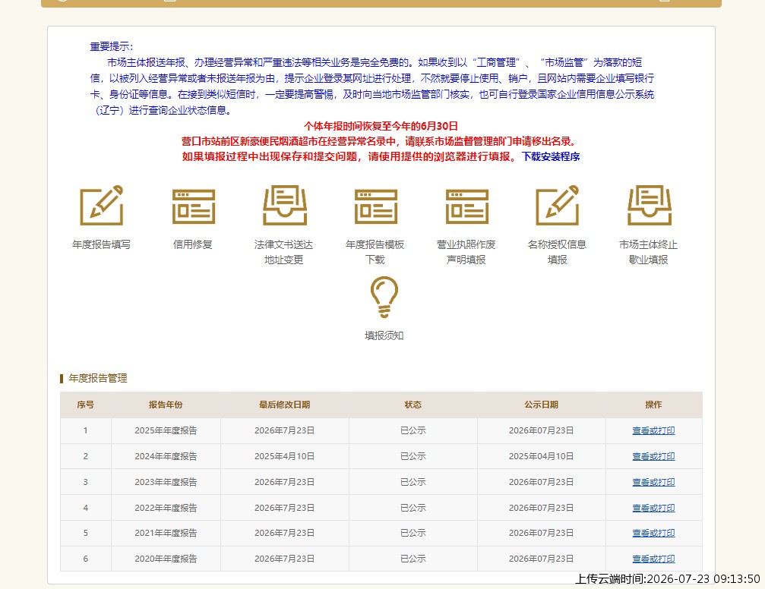Click the 2025年4月10日 last-modified date cell
Viewport: 765px width, 589px height.
tap(284, 456)
